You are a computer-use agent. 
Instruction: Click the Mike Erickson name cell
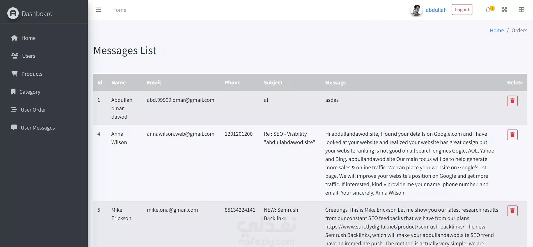point(121,214)
